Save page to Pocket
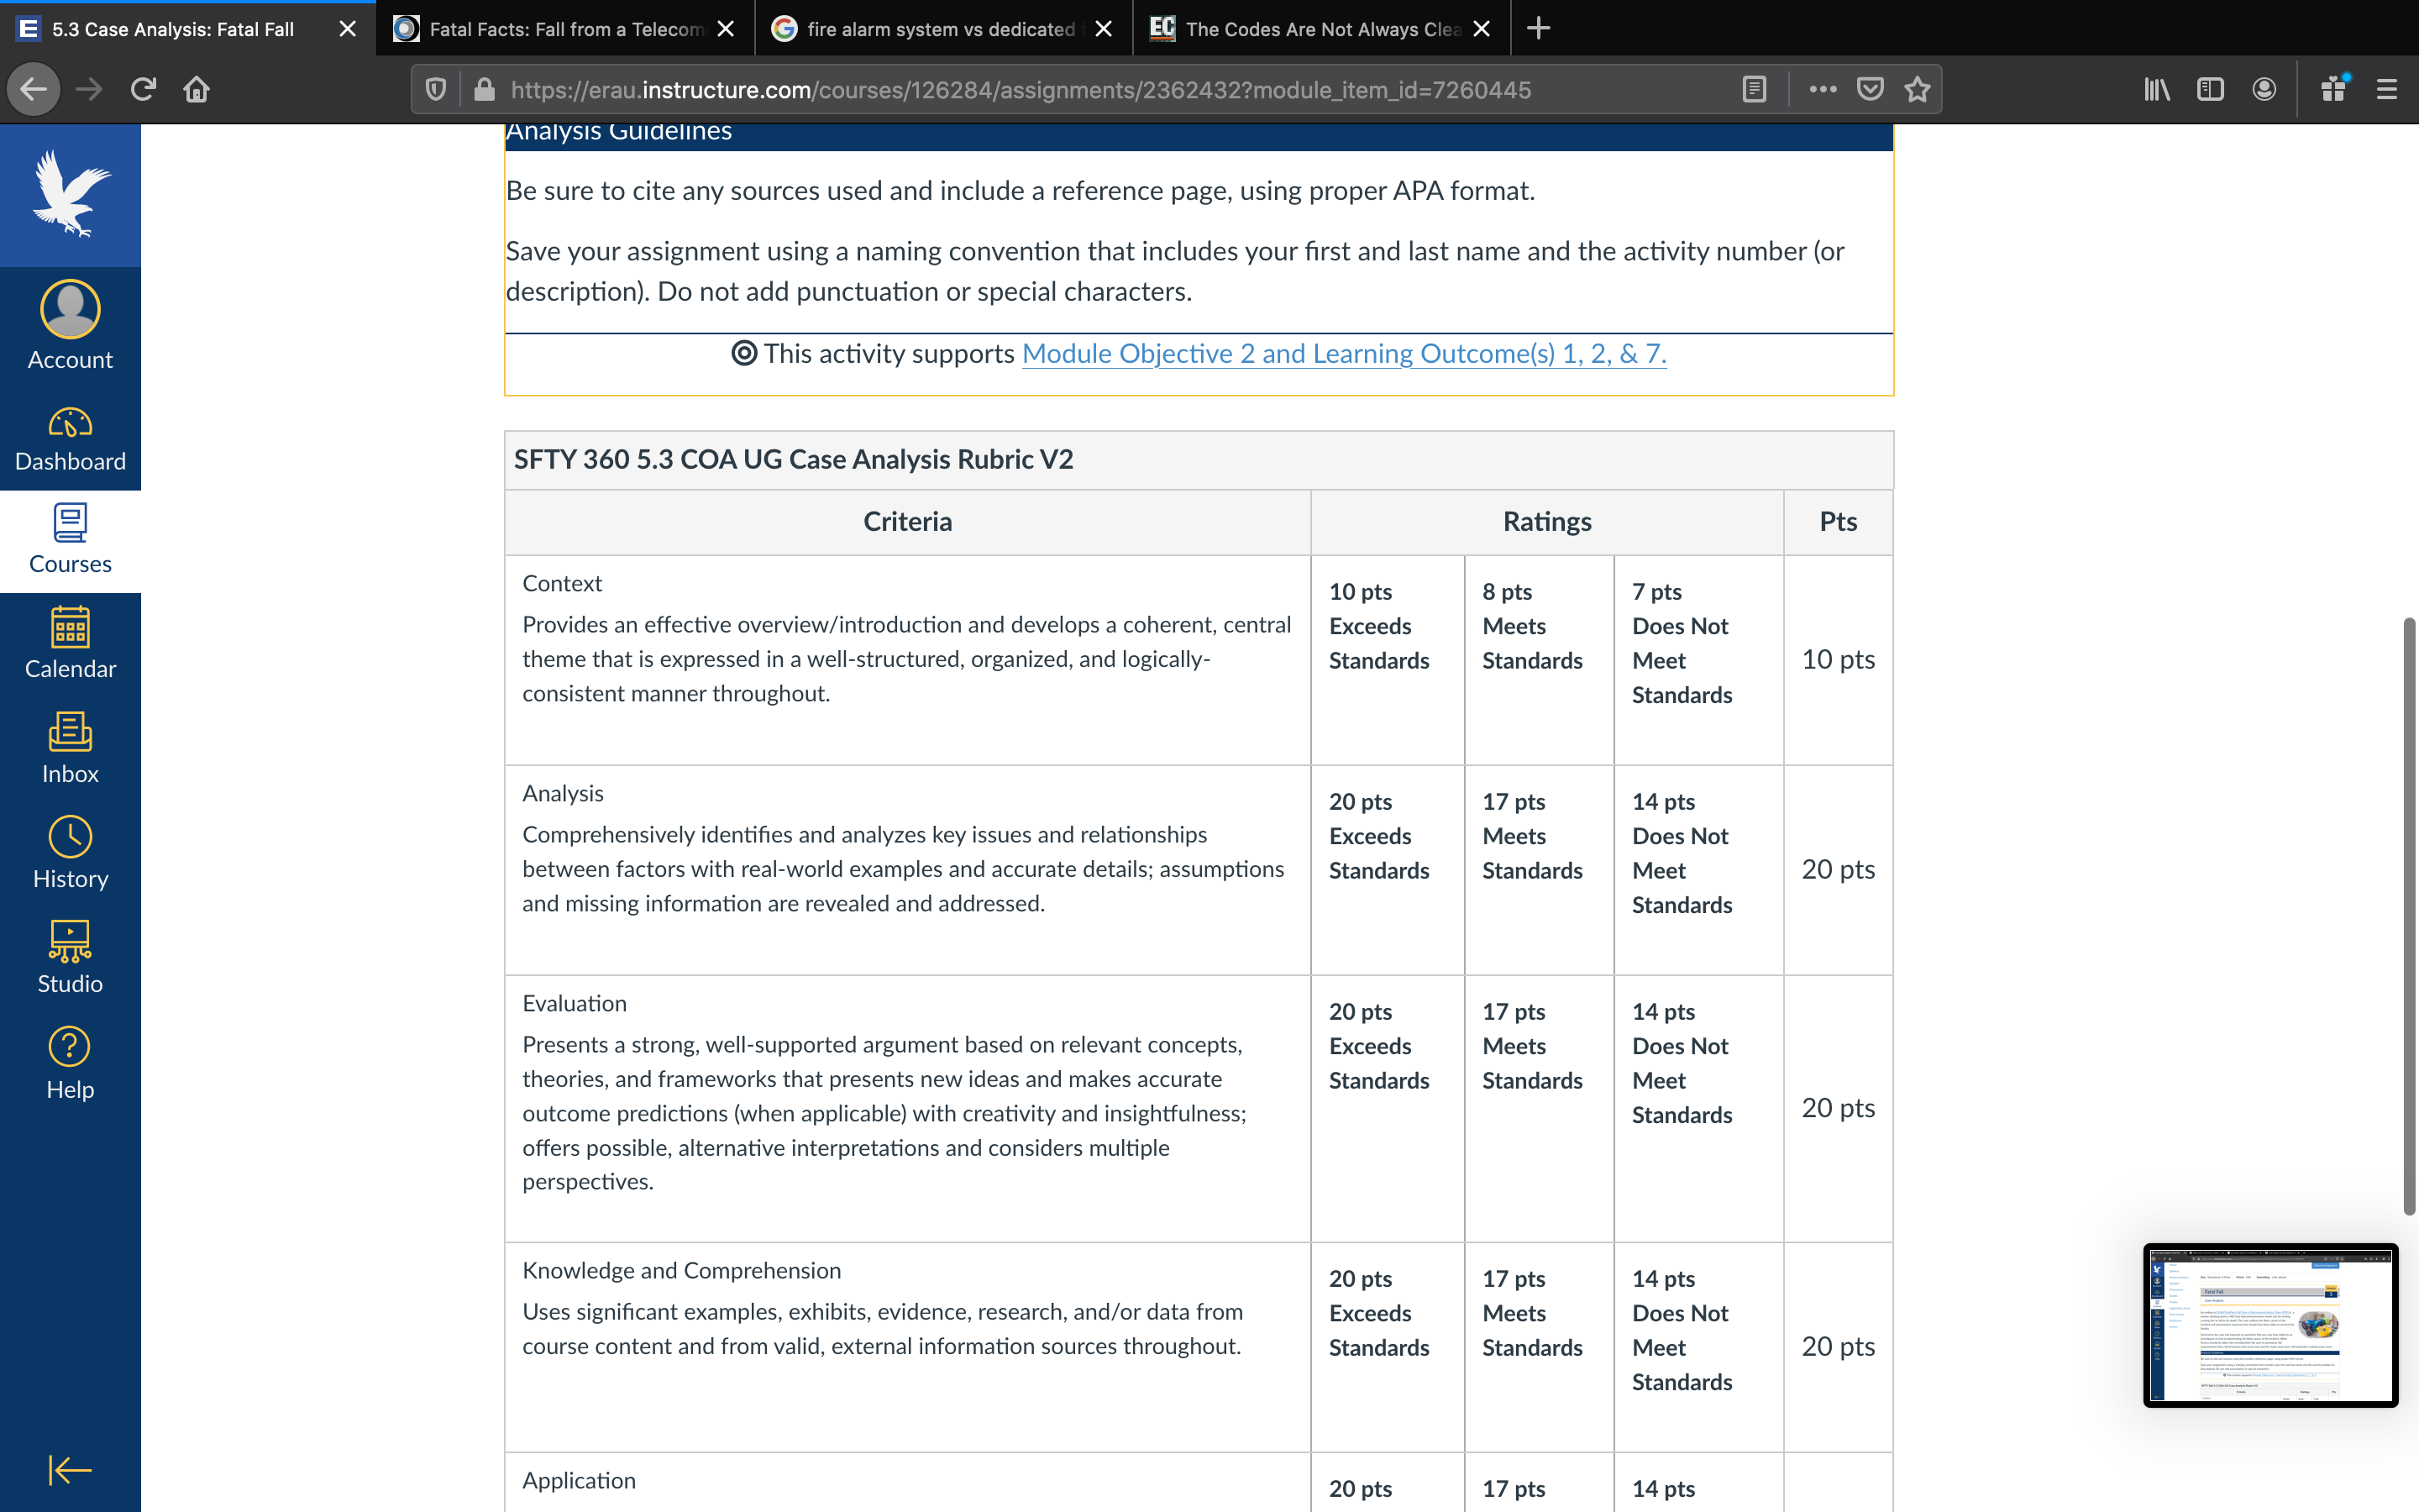Viewport: 2419px width, 1512px height. (x=1871, y=90)
